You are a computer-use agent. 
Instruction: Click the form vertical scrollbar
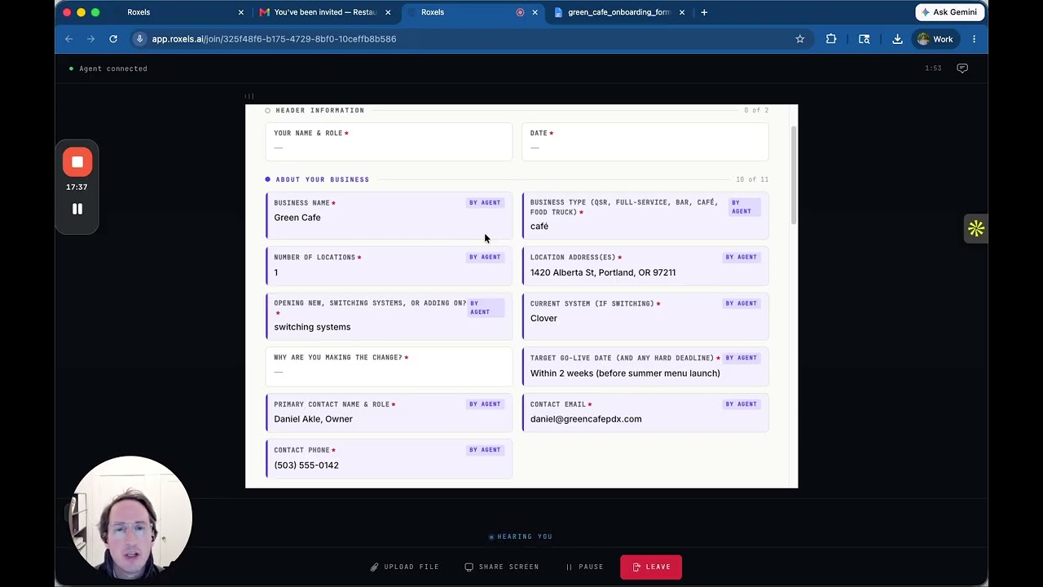[x=794, y=175]
